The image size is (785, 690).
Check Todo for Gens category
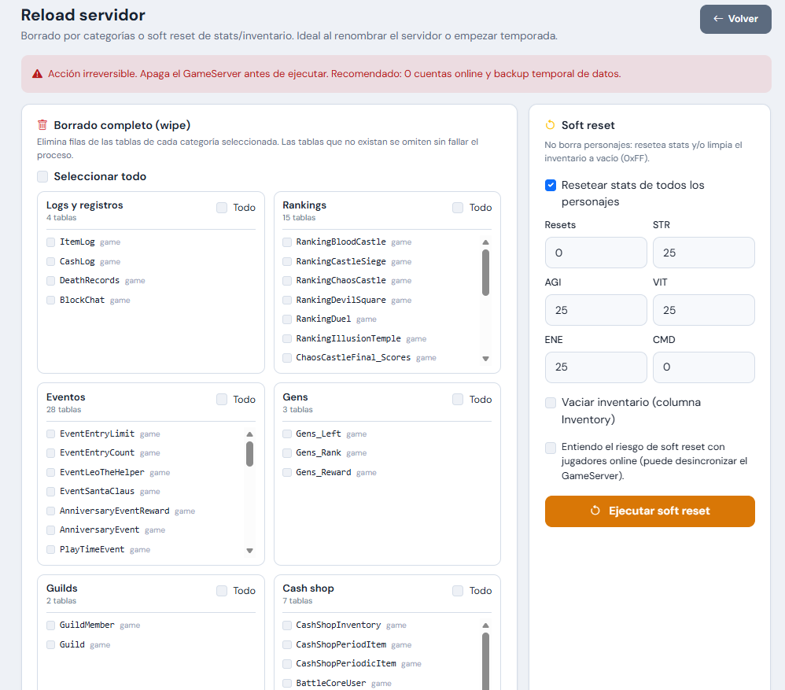pyautogui.click(x=458, y=399)
